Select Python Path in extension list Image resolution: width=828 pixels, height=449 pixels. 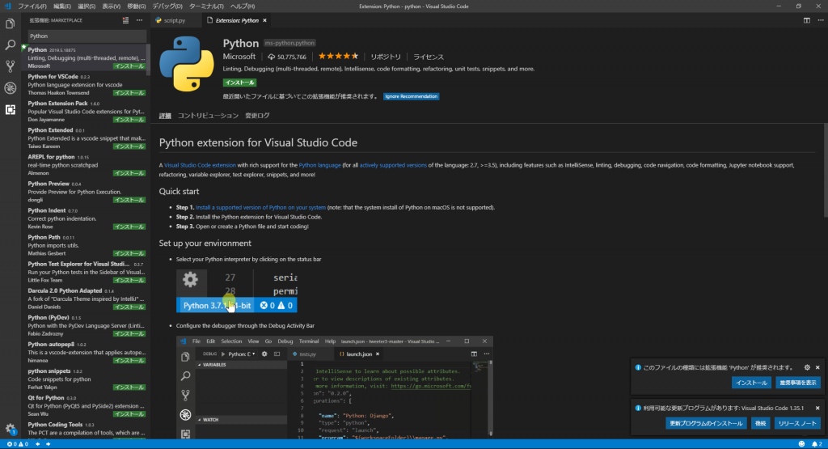[86, 245]
